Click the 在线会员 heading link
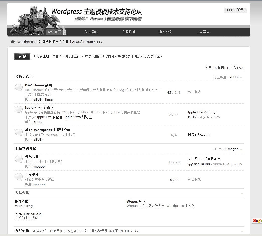Screen dimensions: 262x236 tap(22, 231)
